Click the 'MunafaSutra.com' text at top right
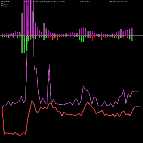This screenshot has width=143, height=143. click(120, 2)
